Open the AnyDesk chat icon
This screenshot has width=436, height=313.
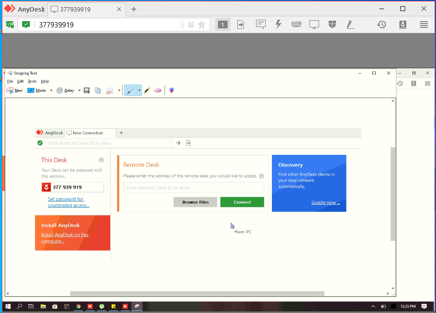pos(260,25)
